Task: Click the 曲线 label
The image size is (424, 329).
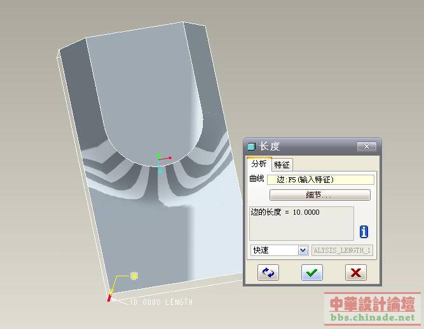Action: 256,178
